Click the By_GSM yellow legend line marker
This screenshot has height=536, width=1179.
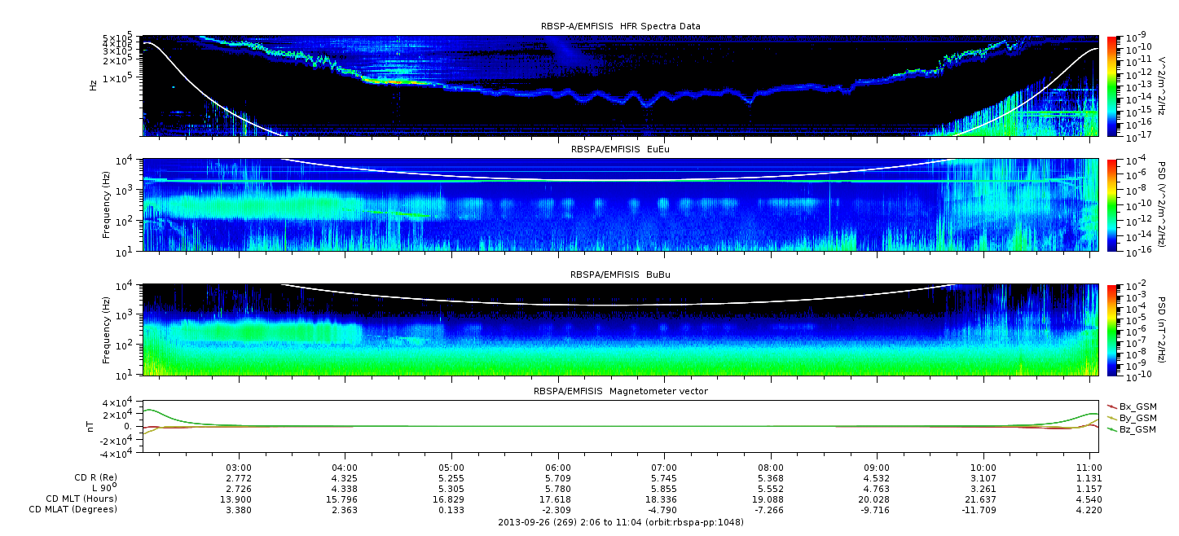(x=1111, y=418)
